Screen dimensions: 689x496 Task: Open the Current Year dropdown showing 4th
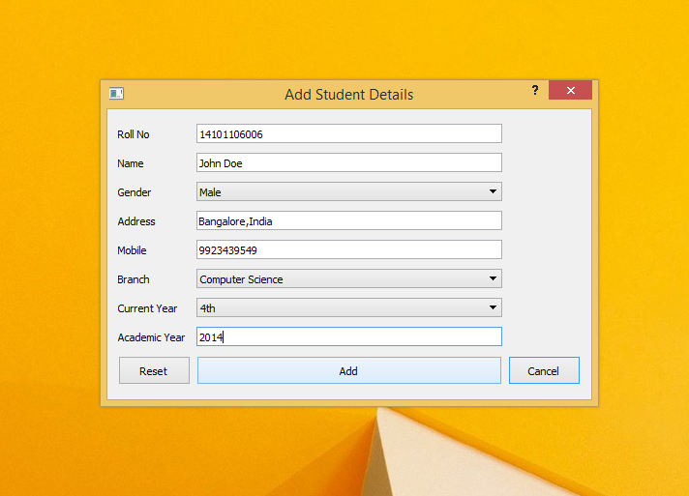tap(348, 308)
